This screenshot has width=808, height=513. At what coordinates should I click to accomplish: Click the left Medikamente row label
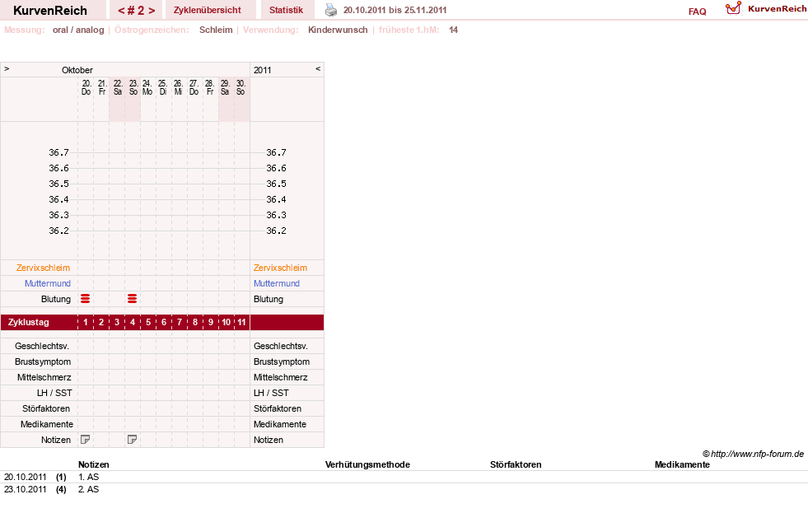[47, 424]
